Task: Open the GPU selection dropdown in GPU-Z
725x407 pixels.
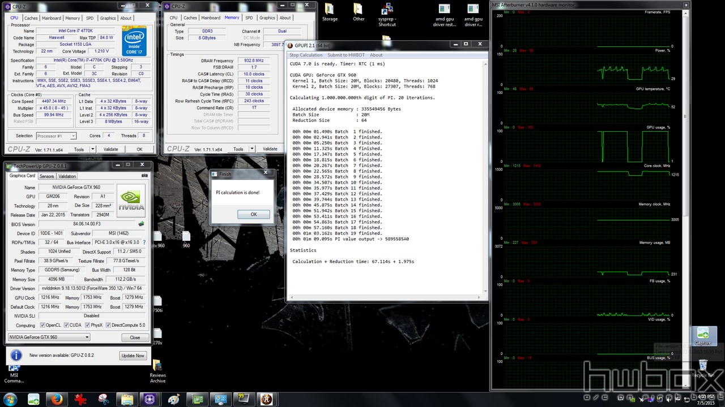Action: (49, 337)
